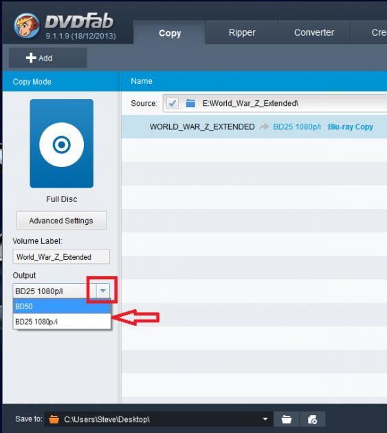Image resolution: width=387 pixels, height=433 pixels.
Task: Open the partially visible Creator tab
Action: 368,32
